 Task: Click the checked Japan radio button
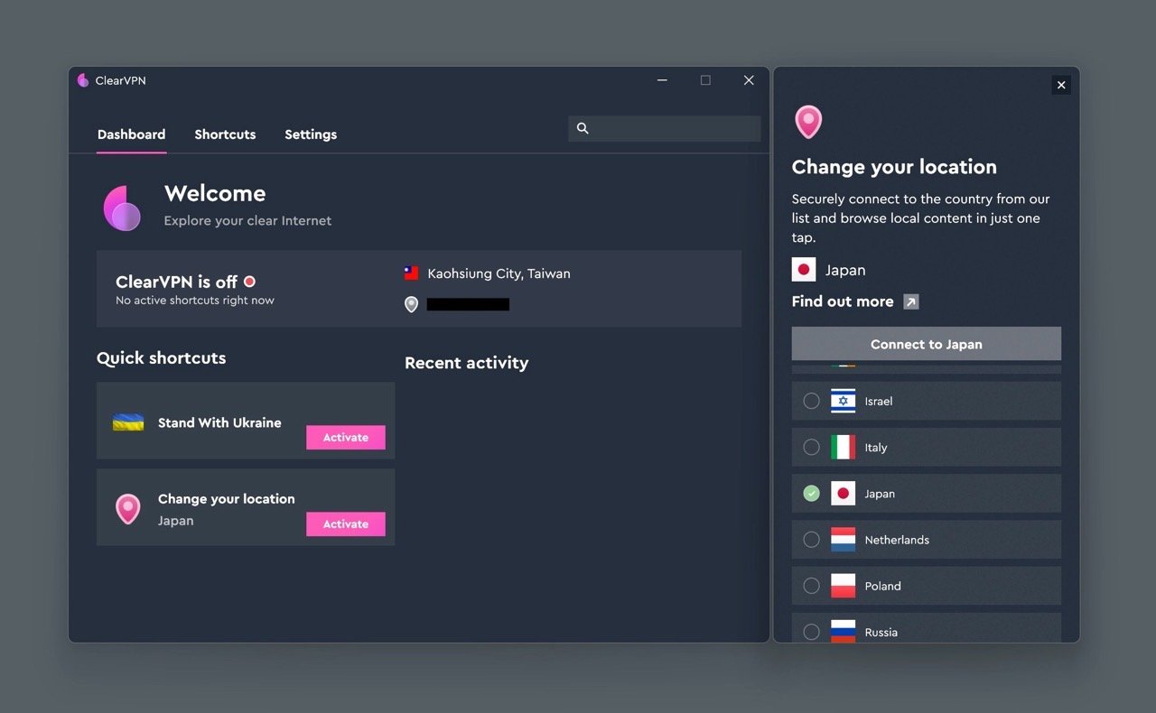(x=812, y=493)
